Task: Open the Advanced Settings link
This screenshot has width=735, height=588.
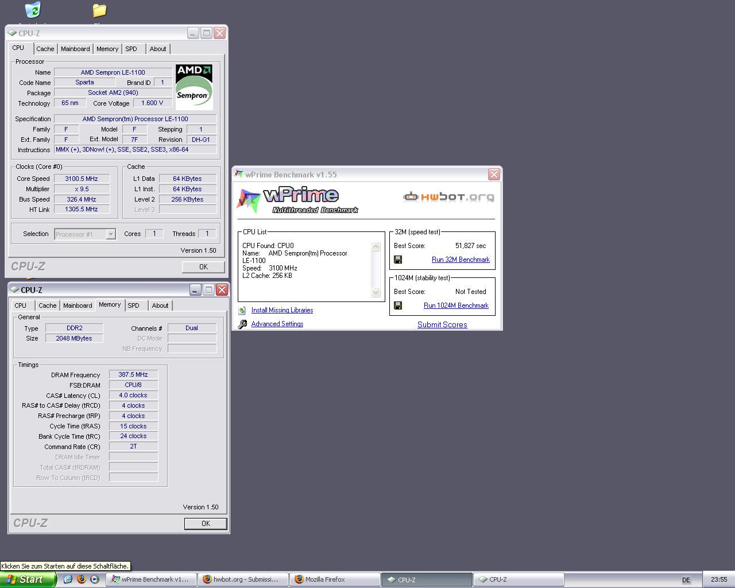Action: point(277,324)
